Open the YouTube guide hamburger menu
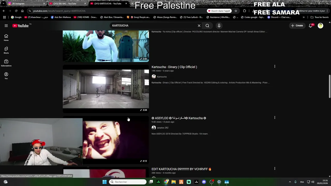This screenshot has height=186, width=331. (x=6, y=26)
